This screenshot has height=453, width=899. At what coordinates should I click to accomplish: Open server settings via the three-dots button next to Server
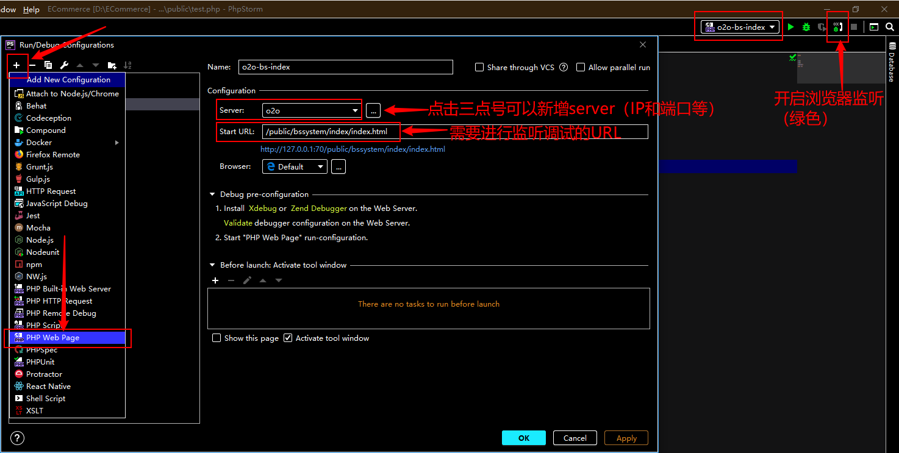pos(373,110)
